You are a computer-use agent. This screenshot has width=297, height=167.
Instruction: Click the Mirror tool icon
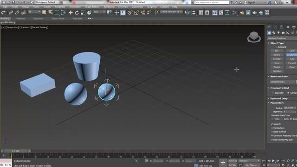pyautogui.click(x=187, y=13)
